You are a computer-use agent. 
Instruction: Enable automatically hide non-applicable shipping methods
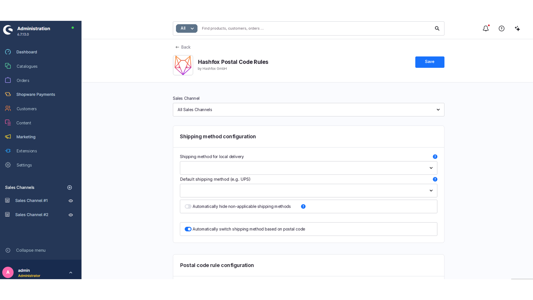click(188, 206)
